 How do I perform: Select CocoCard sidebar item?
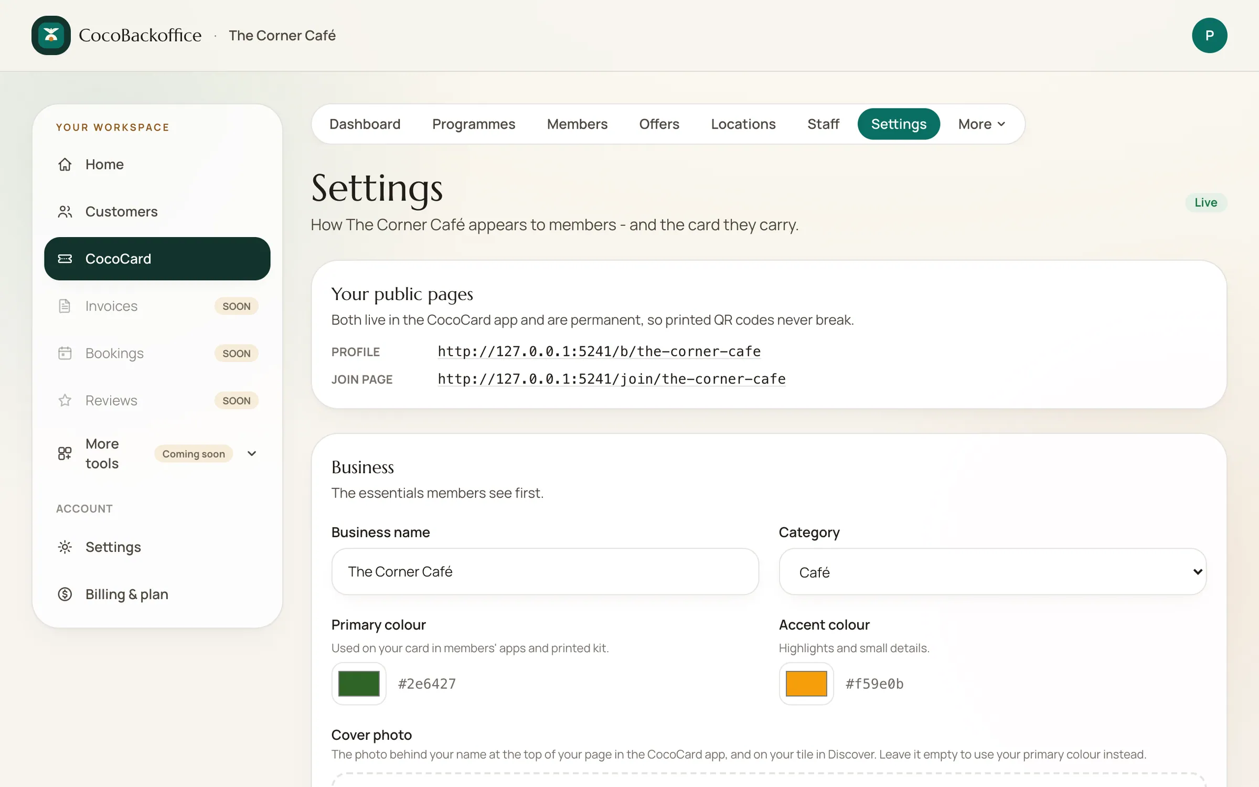157,259
